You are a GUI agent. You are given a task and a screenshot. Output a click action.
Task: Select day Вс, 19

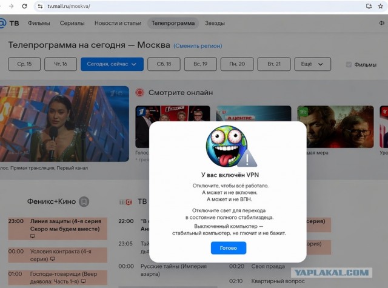point(201,64)
